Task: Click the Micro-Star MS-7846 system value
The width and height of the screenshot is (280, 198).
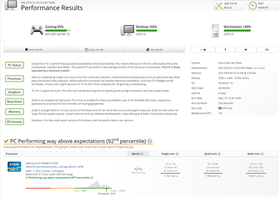Action: tap(230, 63)
